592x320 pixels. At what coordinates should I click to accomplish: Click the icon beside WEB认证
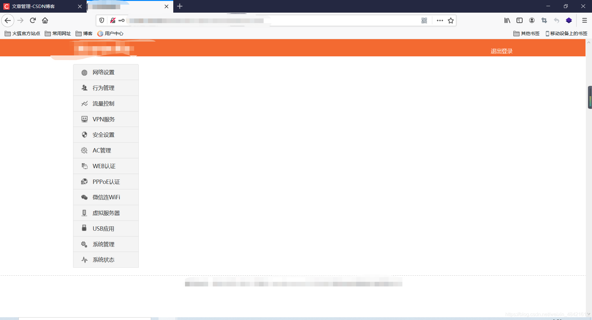pyautogui.click(x=84, y=166)
